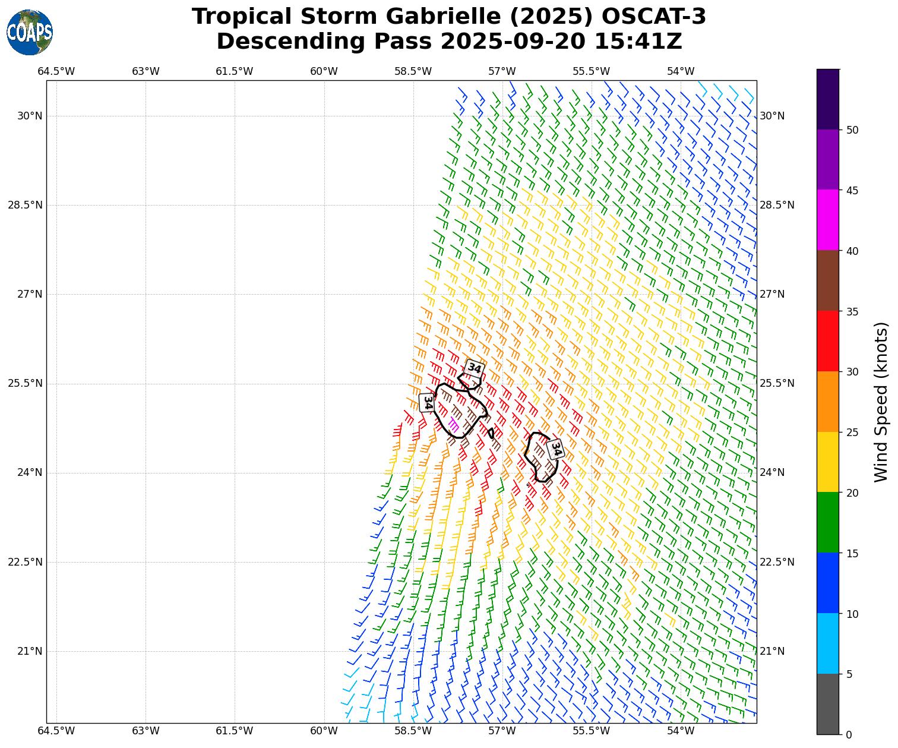This screenshot has width=898, height=748.
Task: Click the COAPS globe logo
Action: click(x=30, y=33)
